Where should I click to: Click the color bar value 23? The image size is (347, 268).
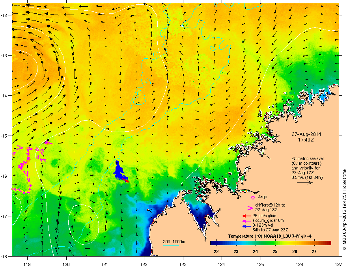pyautogui.click(x=236, y=251)
